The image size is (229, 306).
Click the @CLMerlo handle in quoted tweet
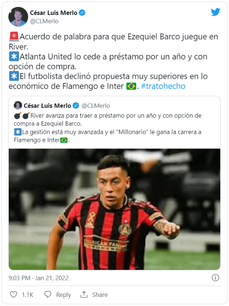coord(96,106)
